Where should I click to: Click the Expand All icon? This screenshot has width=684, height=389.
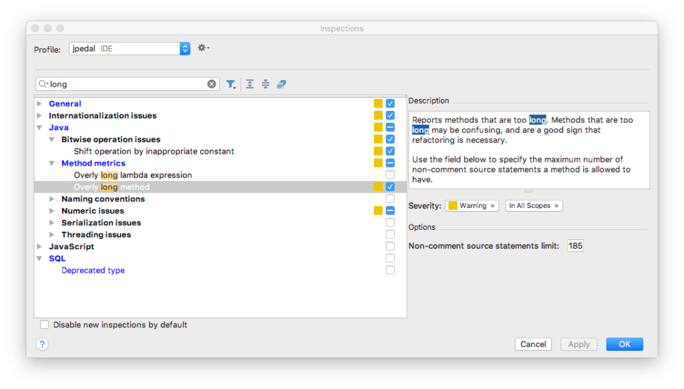point(250,84)
